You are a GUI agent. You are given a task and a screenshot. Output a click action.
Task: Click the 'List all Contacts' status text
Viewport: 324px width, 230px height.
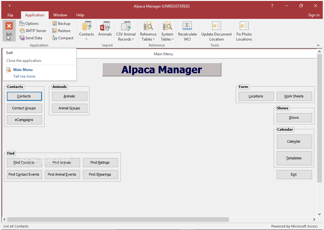(16, 226)
